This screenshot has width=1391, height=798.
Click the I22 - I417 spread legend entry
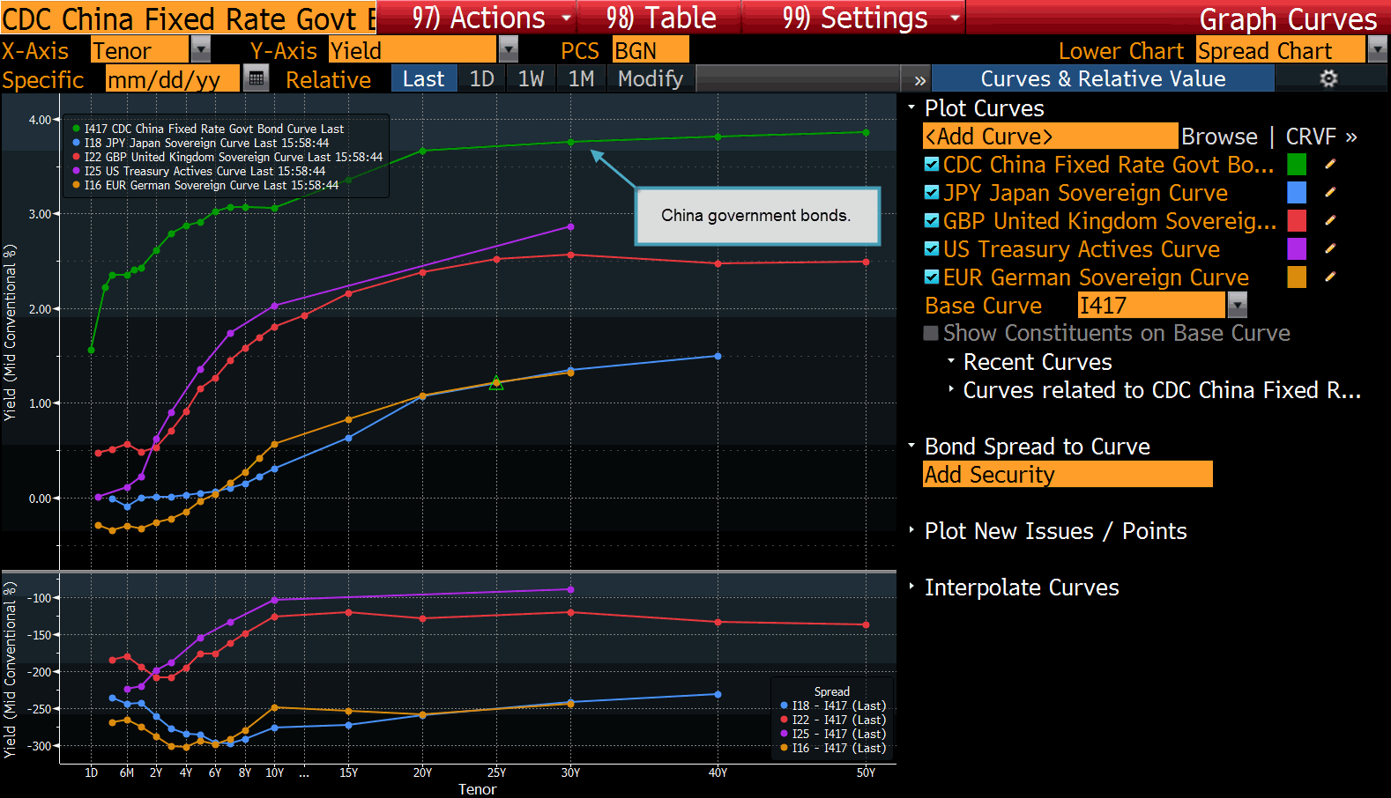[x=833, y=720]
